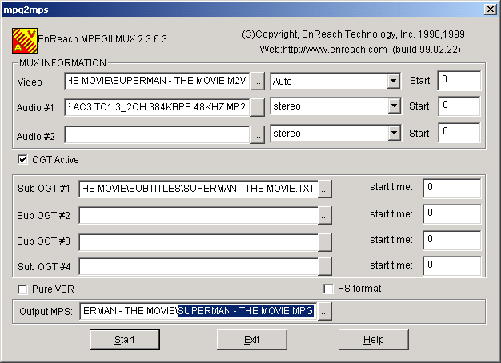Browse for the Sub OGT #2 file
The width and height of the screenshot is (501, 363).
[x=324, y=215]
